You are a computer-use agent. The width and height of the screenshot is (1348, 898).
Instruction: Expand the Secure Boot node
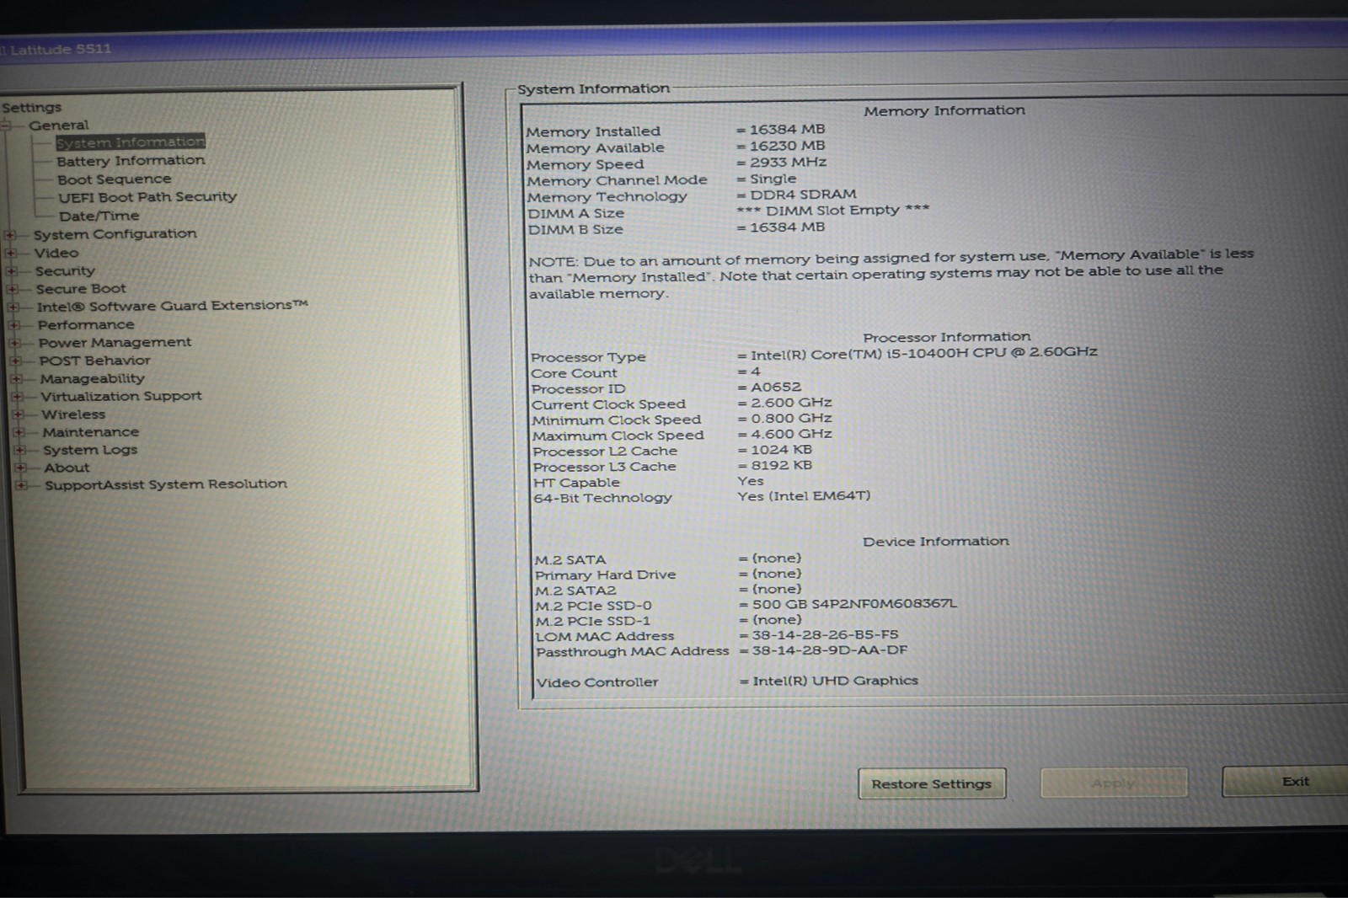click(13, 289)
